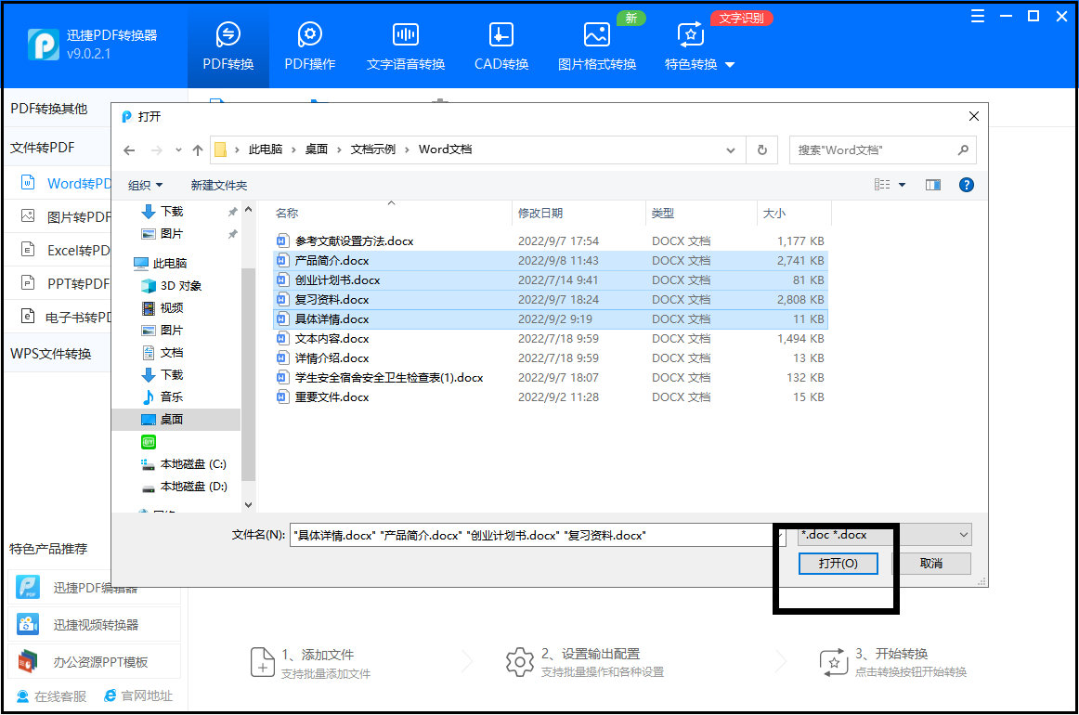Click 取消 button
This screenshot has width=1079, height=715.
pyautogui.click(x=931, y=564)
